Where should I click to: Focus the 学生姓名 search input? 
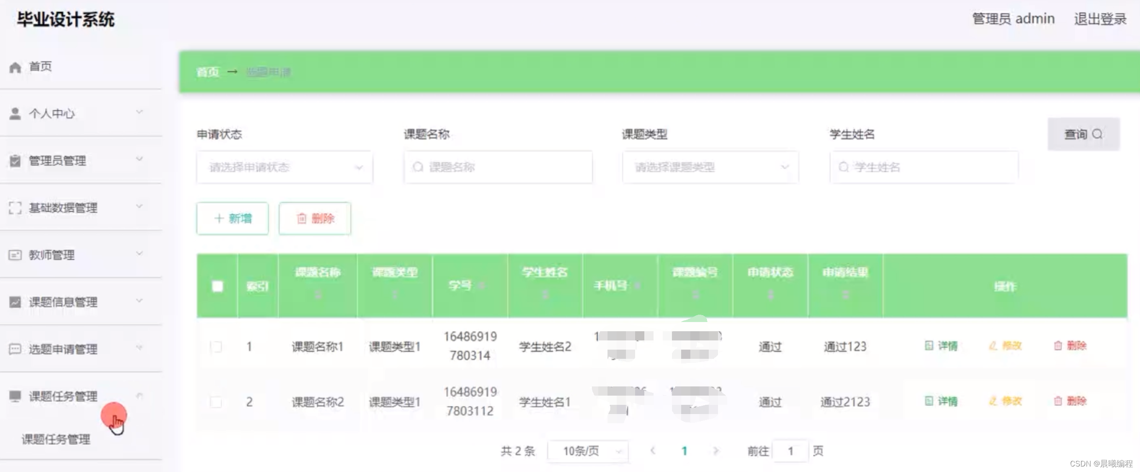924,167
